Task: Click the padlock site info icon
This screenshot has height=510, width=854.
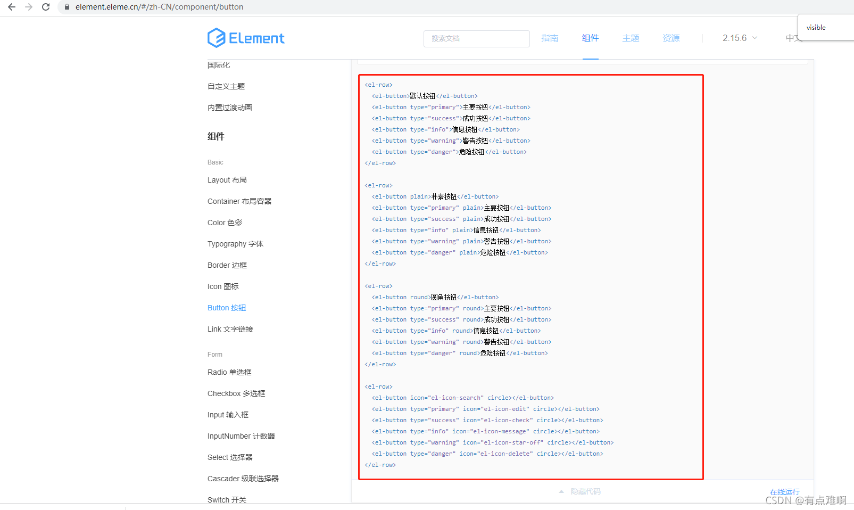Action: [x=67, y=7]
